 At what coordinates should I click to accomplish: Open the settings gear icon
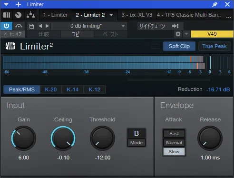178,34
